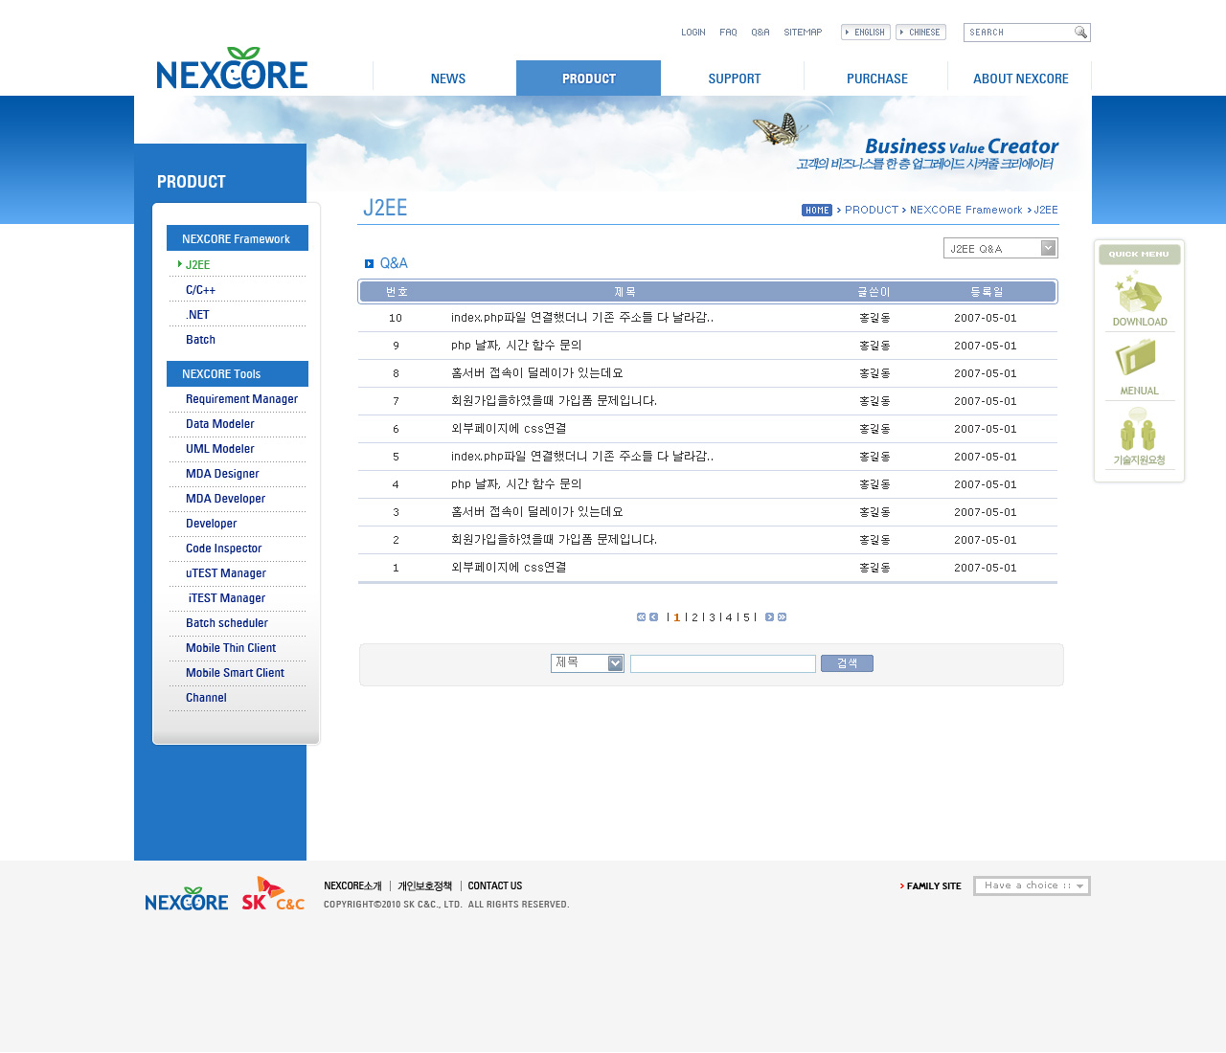
Task: Click the 개인보호정책 footer link
Action: tap(424, 886)
